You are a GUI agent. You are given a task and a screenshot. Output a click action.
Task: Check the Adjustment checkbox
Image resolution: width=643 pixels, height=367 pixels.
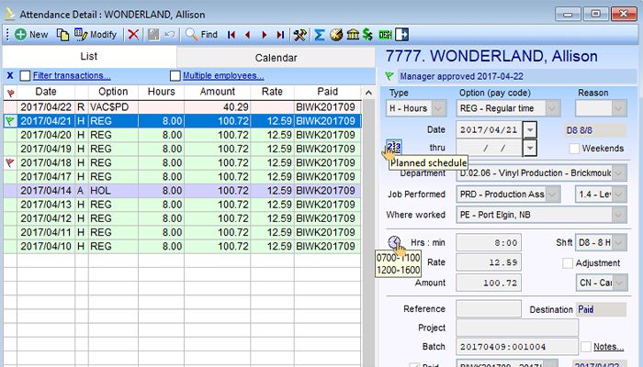click(x=567, y=263)
